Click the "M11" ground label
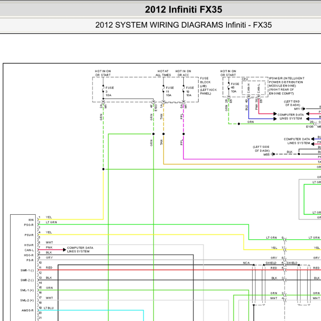The image size is (321, 321). 296,109
